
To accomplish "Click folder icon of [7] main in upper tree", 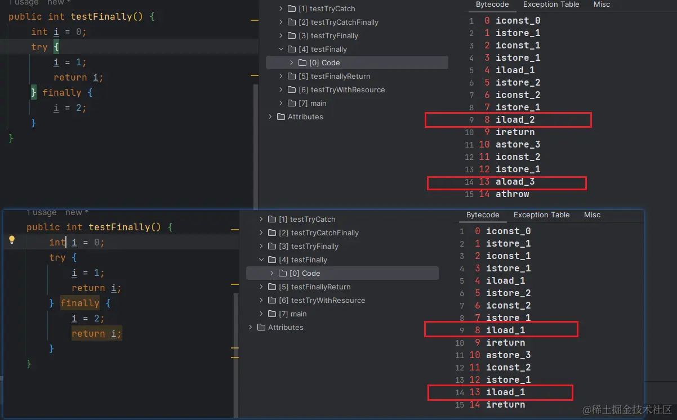I will [292, 104].
